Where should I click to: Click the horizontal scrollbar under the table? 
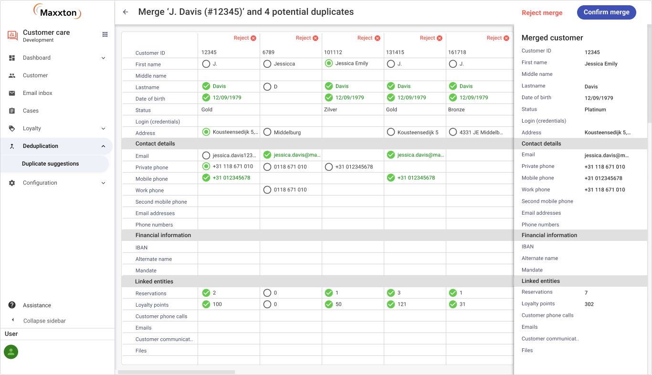(177, 372)
